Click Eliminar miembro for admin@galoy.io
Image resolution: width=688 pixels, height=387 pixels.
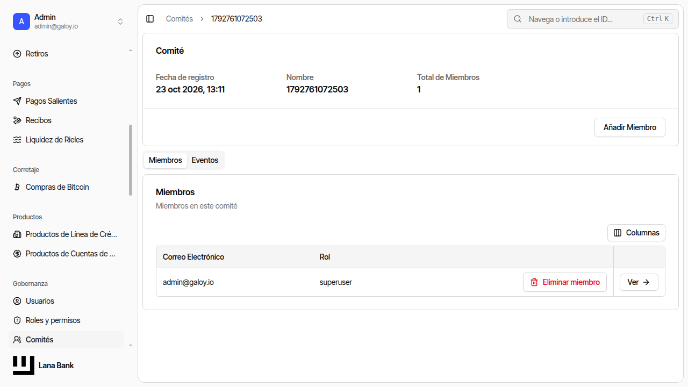tap(565, 282)
